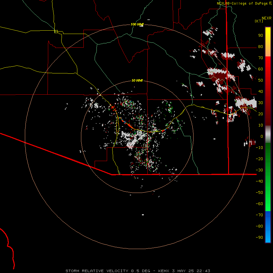Click the -60 value on velocity scale
Viewport: 273px width, 273px height.
pyautogui.click(x=259, y=204)
